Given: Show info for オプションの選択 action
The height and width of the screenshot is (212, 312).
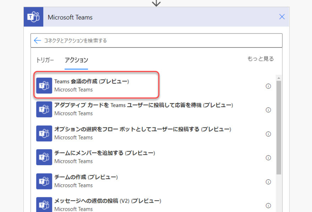Looking at the screenshot, I should pos(268,134).
